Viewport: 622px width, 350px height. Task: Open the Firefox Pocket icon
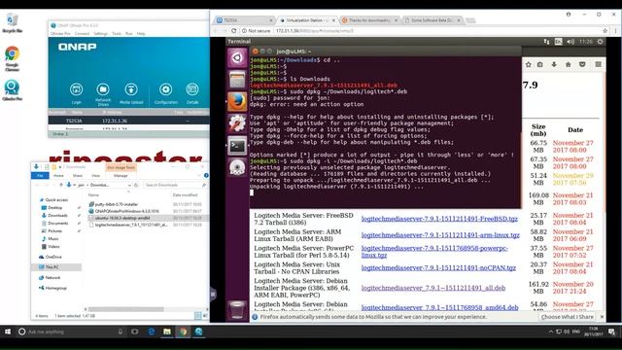point(582,64)
